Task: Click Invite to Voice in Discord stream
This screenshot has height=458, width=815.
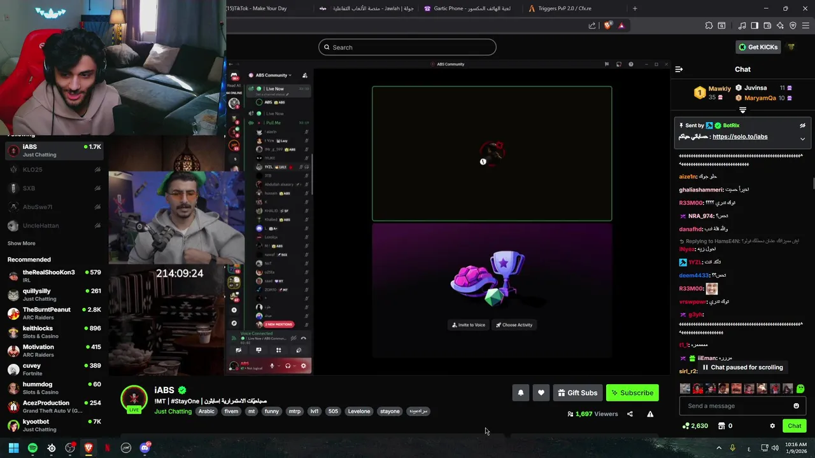Action: click(x=469, y=325)
